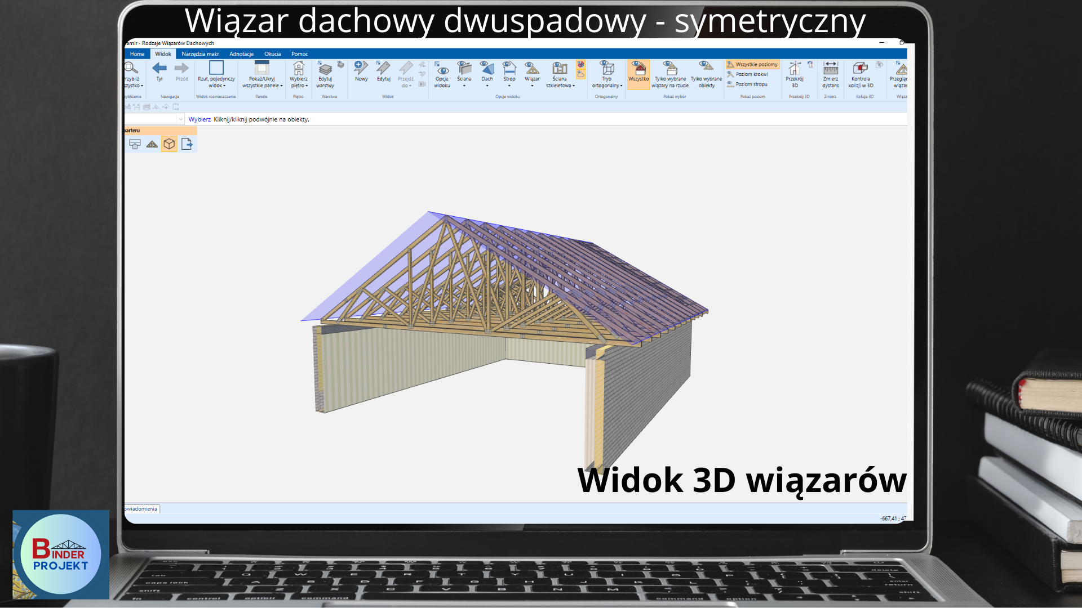Switch to Narzędzia makr tab
This screenshot has width=1082, height=608.
pos(200,54)
